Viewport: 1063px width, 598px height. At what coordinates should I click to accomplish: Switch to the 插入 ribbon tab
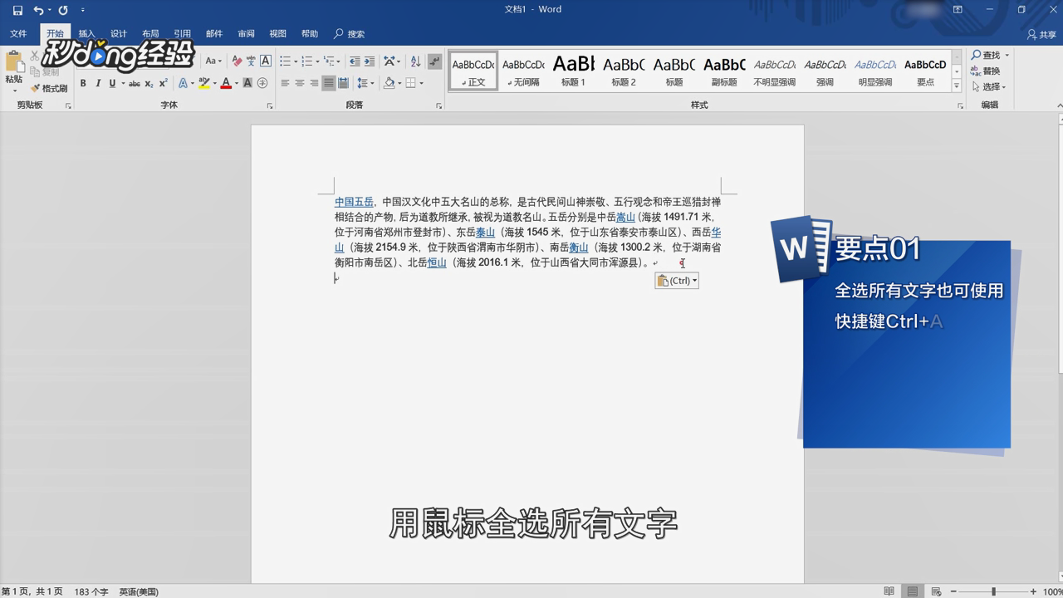tap(86, 34)
